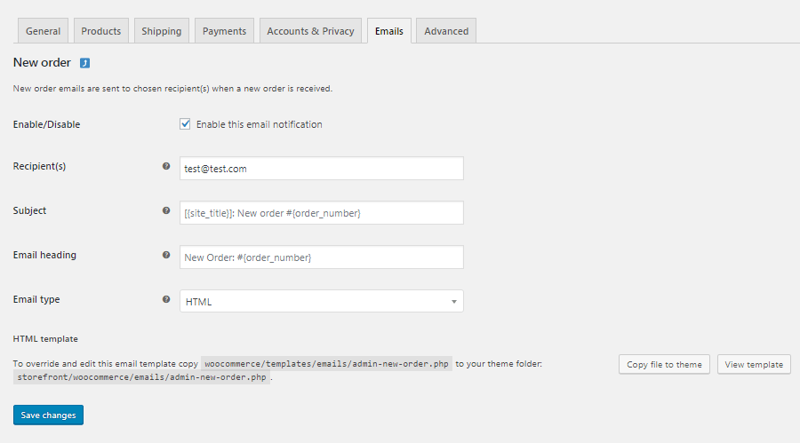Screen dimensions: 800x443
Task: Click the help icon next to Recipient(s)
Action: tap(166, 166)
